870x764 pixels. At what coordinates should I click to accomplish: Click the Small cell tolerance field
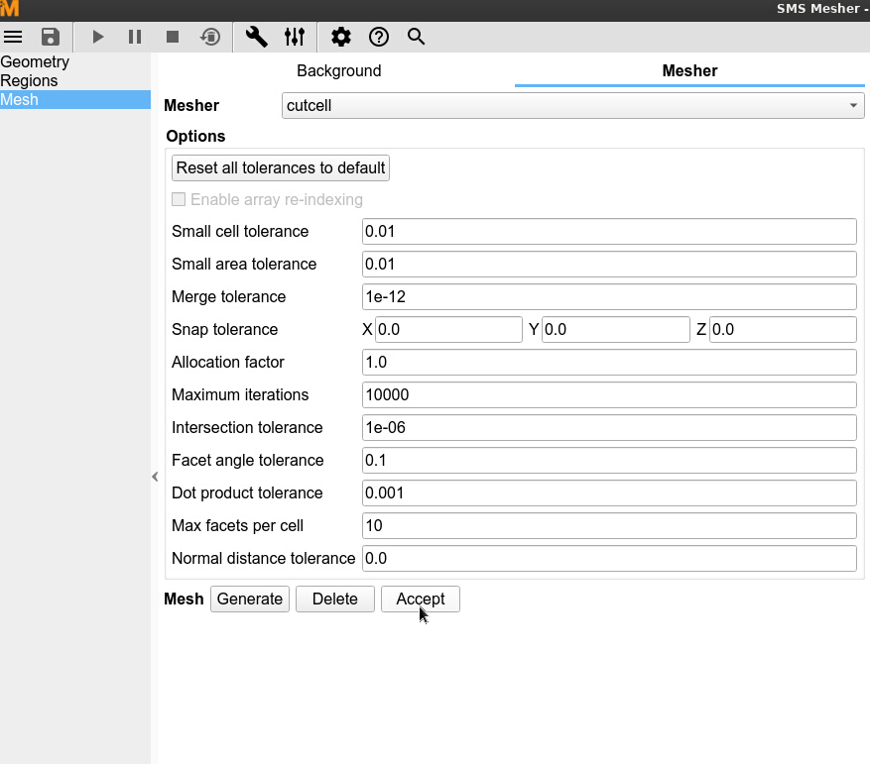click(x=608, y=232)
